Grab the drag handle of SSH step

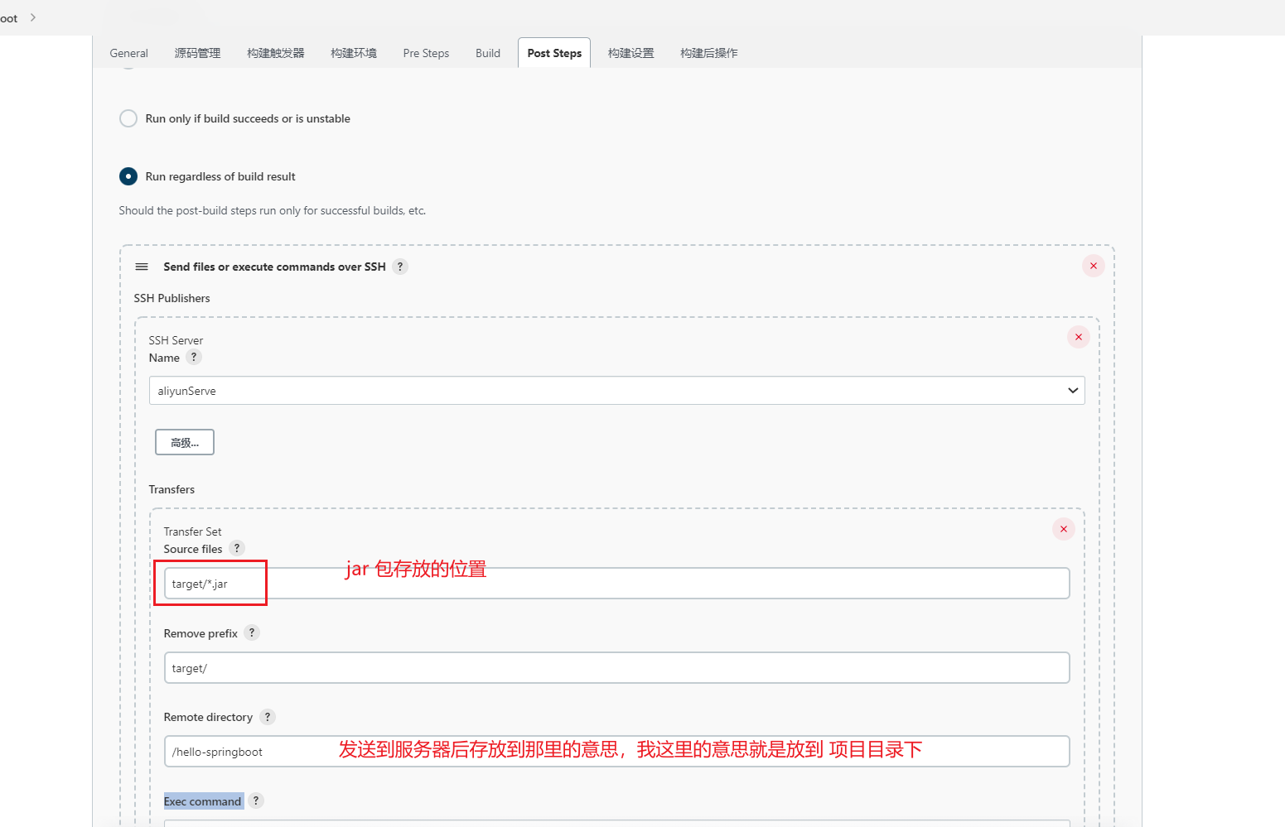click(142, 267)
